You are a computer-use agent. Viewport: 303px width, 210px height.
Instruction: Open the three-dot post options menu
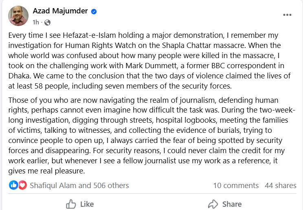pos(287,15)
